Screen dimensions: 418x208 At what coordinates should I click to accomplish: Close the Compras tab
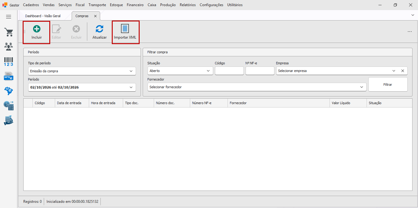coord(95,16)
